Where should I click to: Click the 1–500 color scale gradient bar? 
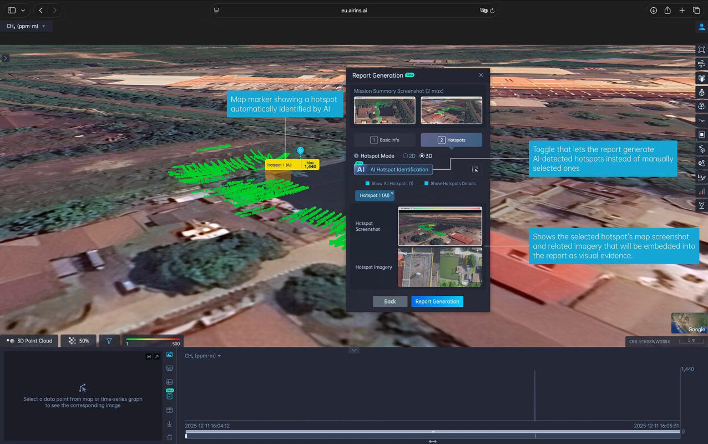[x=153, y=339]
